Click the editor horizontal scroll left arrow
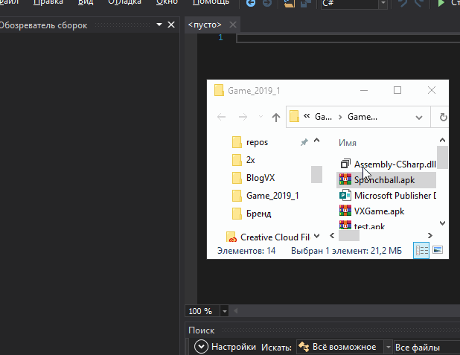This screenshot has height=355, width=460. point(235,310)
